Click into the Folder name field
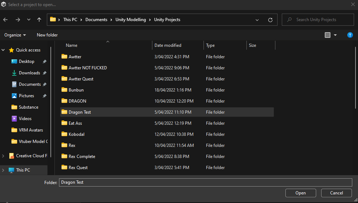The height and width of the screenshot is (203, 358). (205, 182)
